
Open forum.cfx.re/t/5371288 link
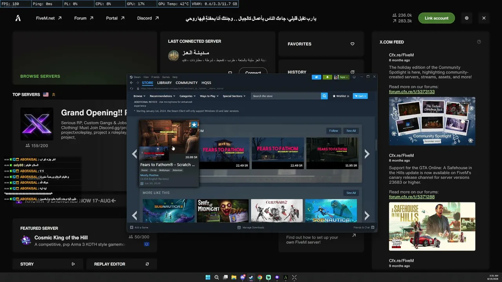412,197
